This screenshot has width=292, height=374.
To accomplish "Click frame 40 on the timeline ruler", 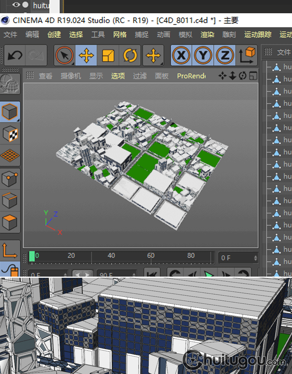I will pyautogui.click(x=111, y=256).
